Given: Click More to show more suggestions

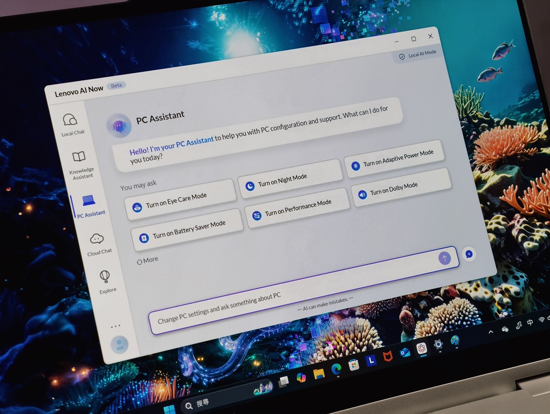Looking at the screenshot, I should (x=148, y=260).
